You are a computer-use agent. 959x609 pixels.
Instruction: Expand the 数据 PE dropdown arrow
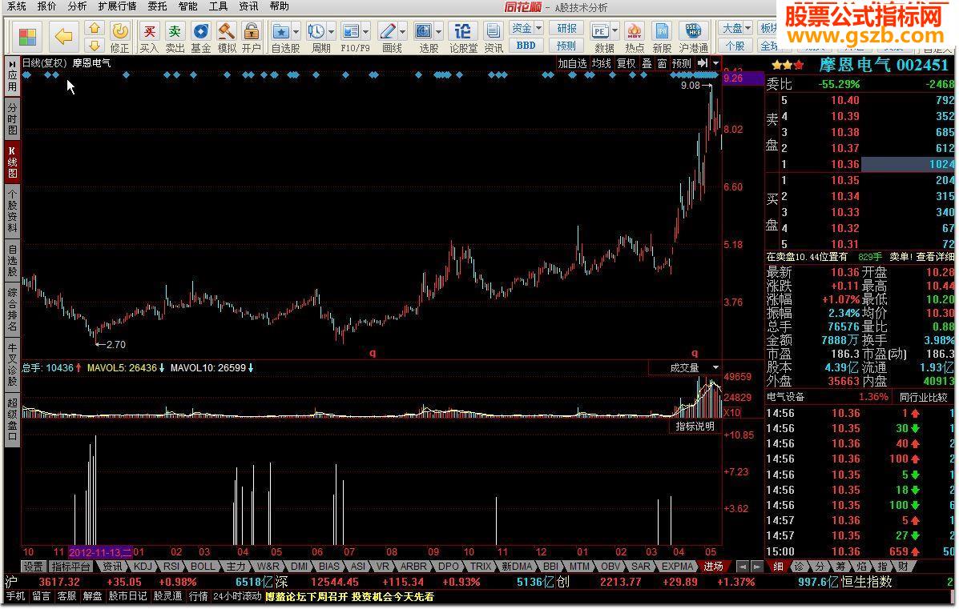click(x=614, y=31)
